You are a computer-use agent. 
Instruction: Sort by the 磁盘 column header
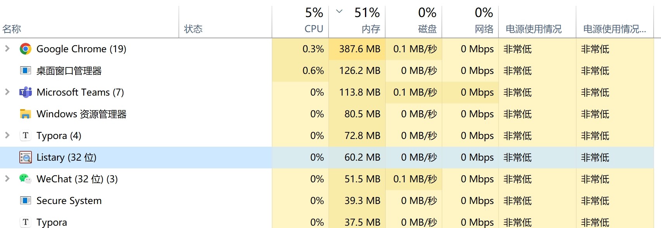(x=414, y=21)
